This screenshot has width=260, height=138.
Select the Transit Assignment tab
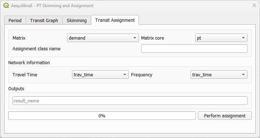(115, 20)
